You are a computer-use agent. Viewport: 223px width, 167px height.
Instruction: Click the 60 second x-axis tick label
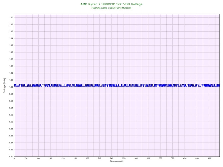pyautogui.click(x=38, y=158)
